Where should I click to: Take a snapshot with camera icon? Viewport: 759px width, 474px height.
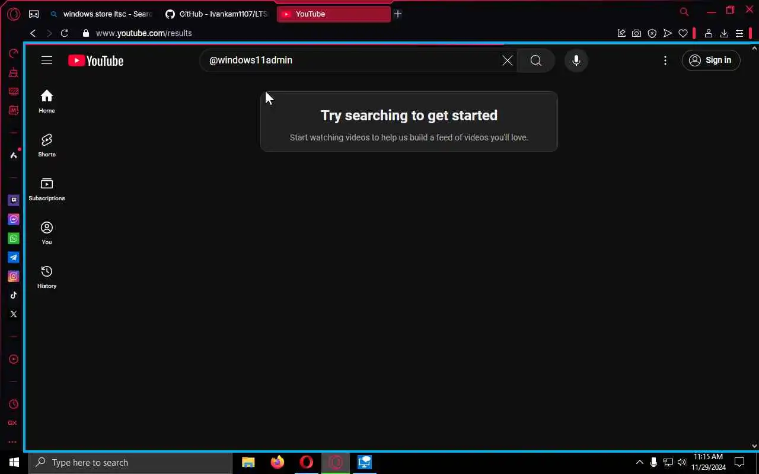[636, 34]
